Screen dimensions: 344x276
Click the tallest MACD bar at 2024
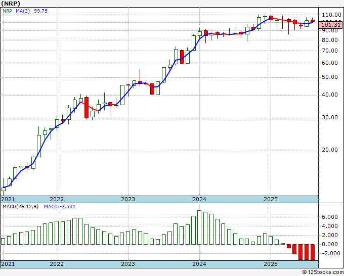coord(199,227)
